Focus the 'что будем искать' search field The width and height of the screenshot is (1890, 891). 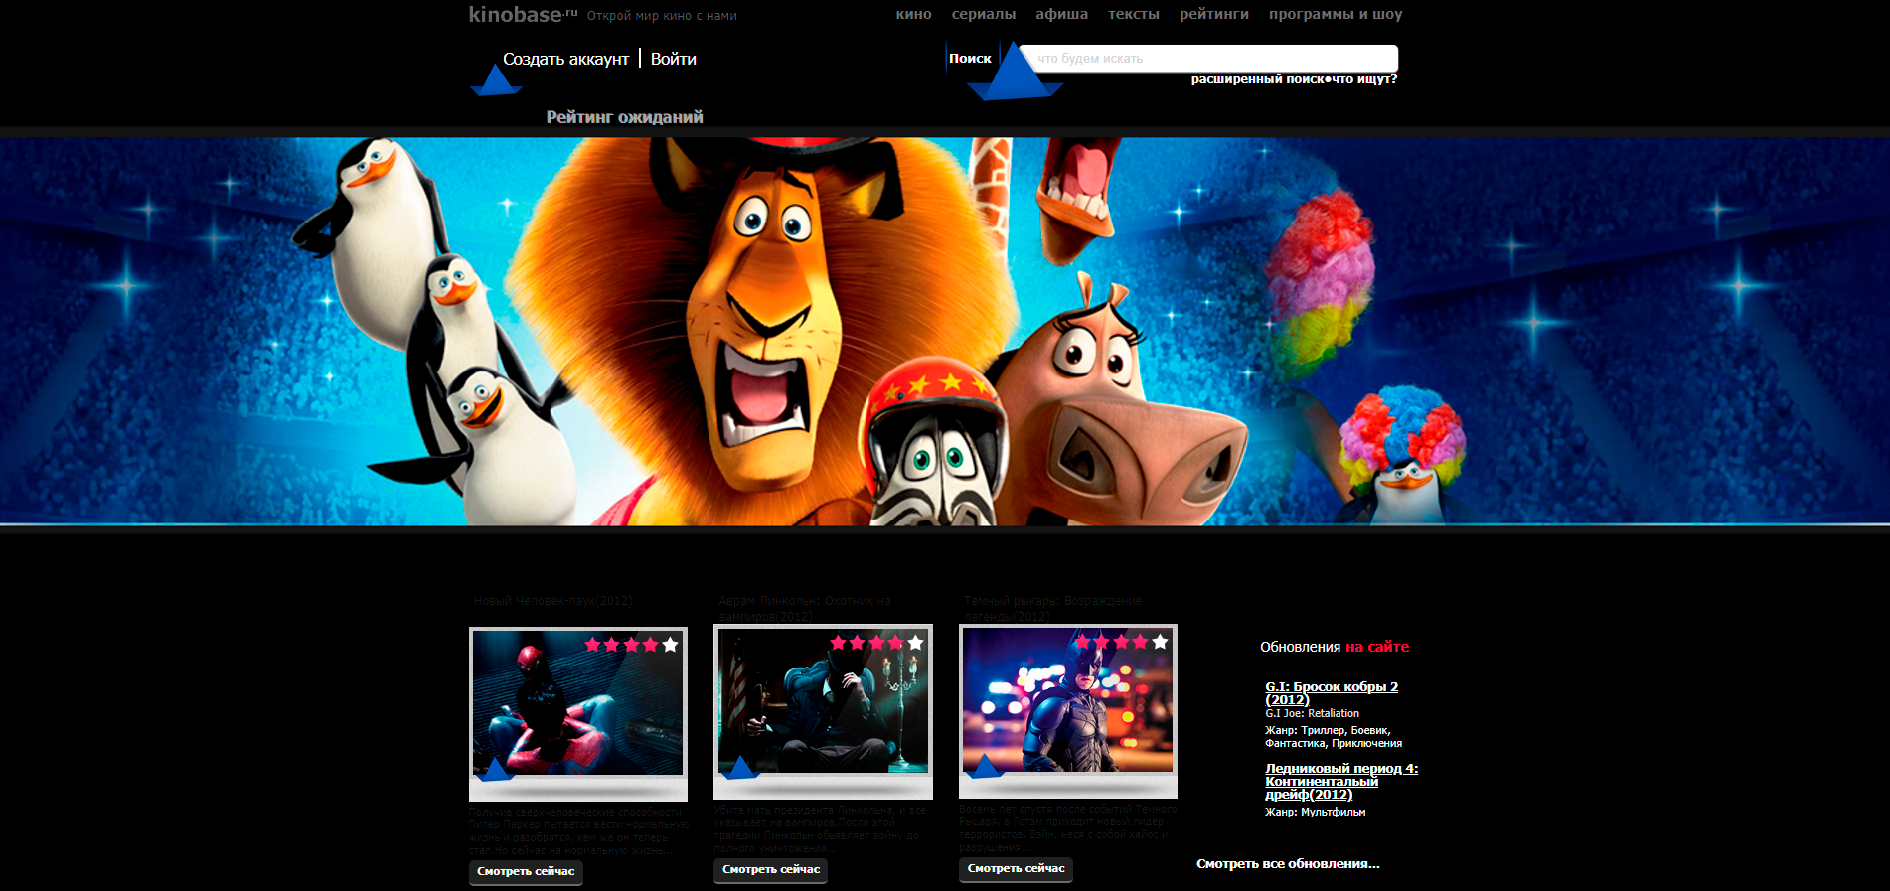pos(1208,58)
